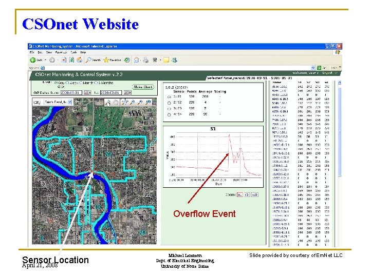Open the Messenger people icon
Viewport: 370px width, 277px height.
pos(174,60)
